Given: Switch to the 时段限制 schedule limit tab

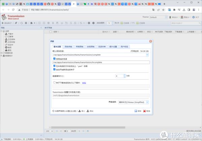Looking at the screenshot, I should coord(91,47).
